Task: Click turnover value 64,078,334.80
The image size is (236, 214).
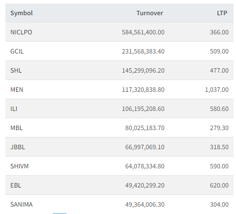Action: (x=145, y=166)
